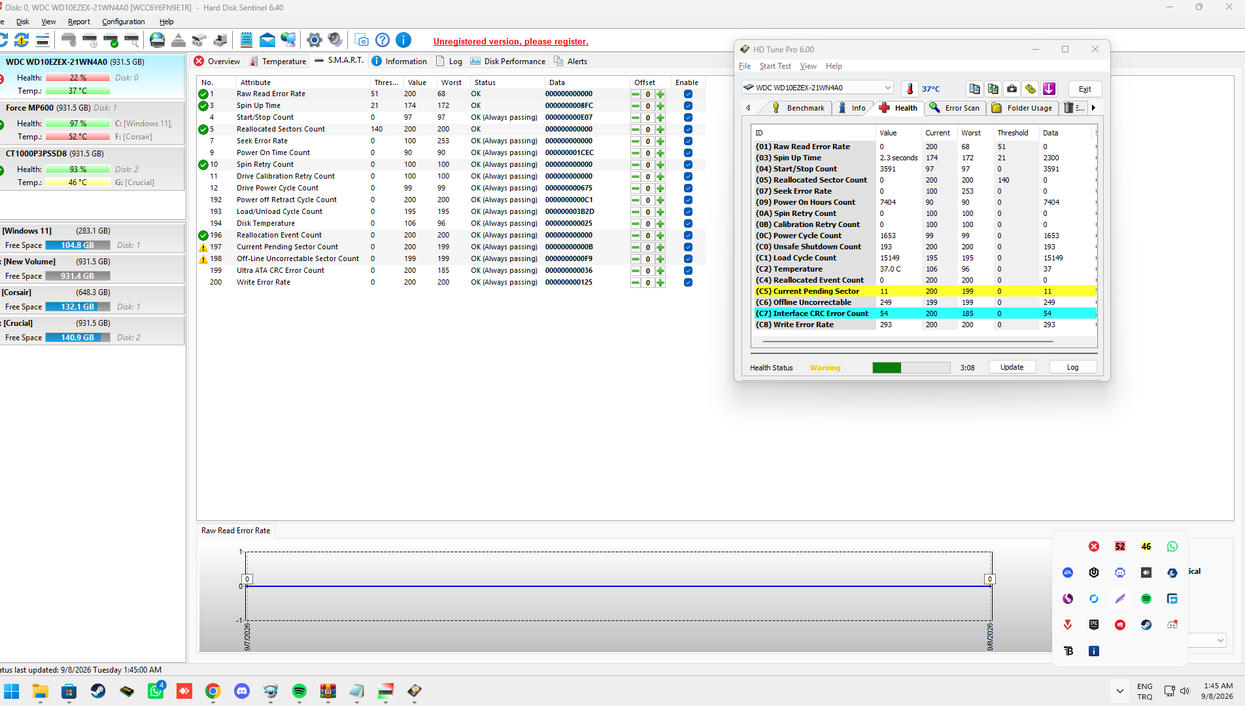Open the Start Test menu in HD Tune
This screenshot has height=706, width=1245.
[x=775, y=66]
